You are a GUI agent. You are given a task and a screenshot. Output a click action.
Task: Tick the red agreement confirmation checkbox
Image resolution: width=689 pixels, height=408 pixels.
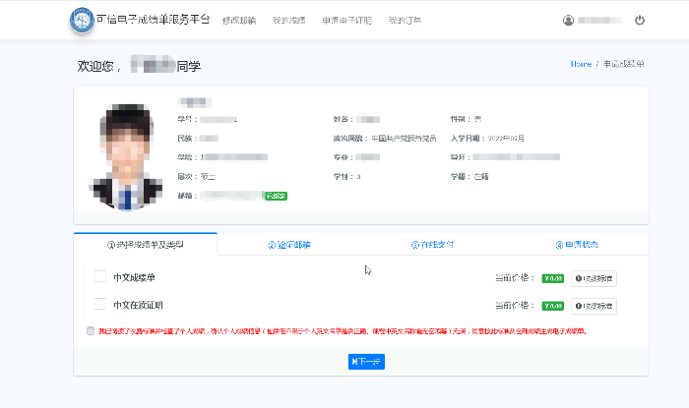pyautogui.click(x=92, y=331)
